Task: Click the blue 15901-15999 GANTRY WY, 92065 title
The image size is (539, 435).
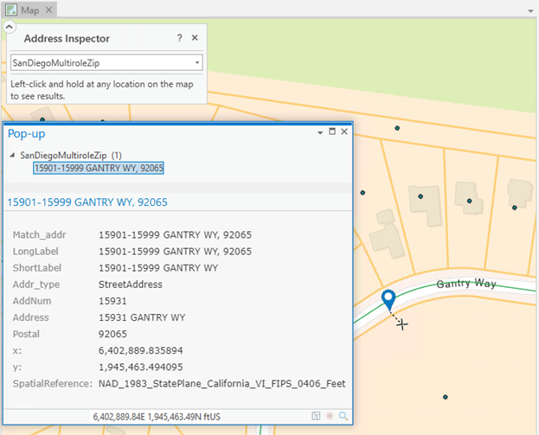Action: pyautogui.click(x=87, y=202)
